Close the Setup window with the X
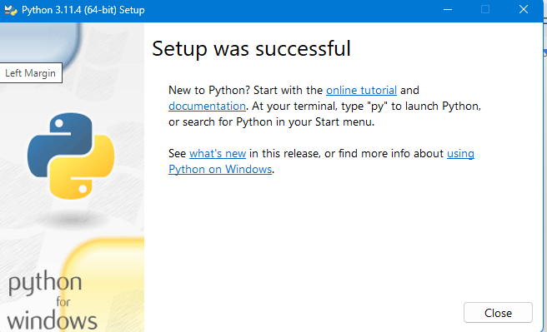The height and width of the screenshot is (332, 547). (524, 10)
